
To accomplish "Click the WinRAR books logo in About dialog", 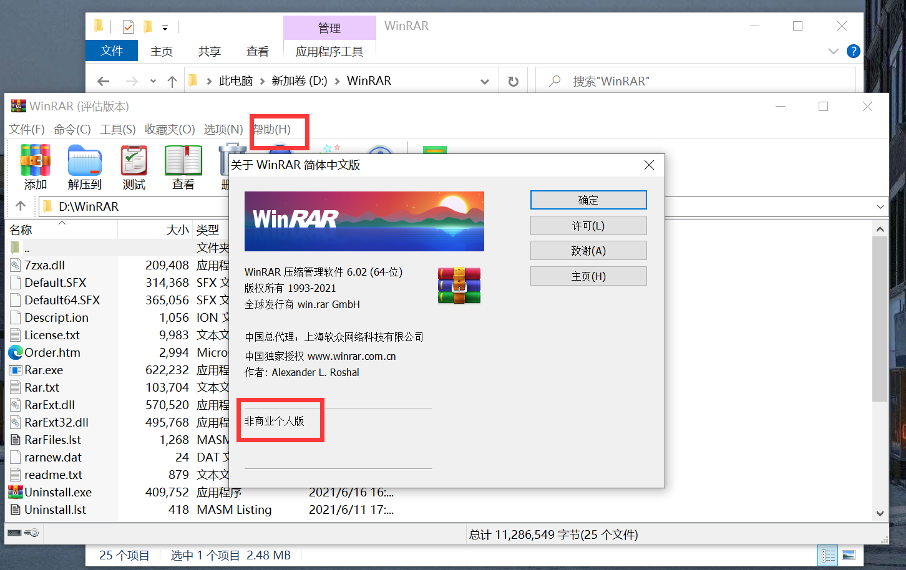I will 459,285.
